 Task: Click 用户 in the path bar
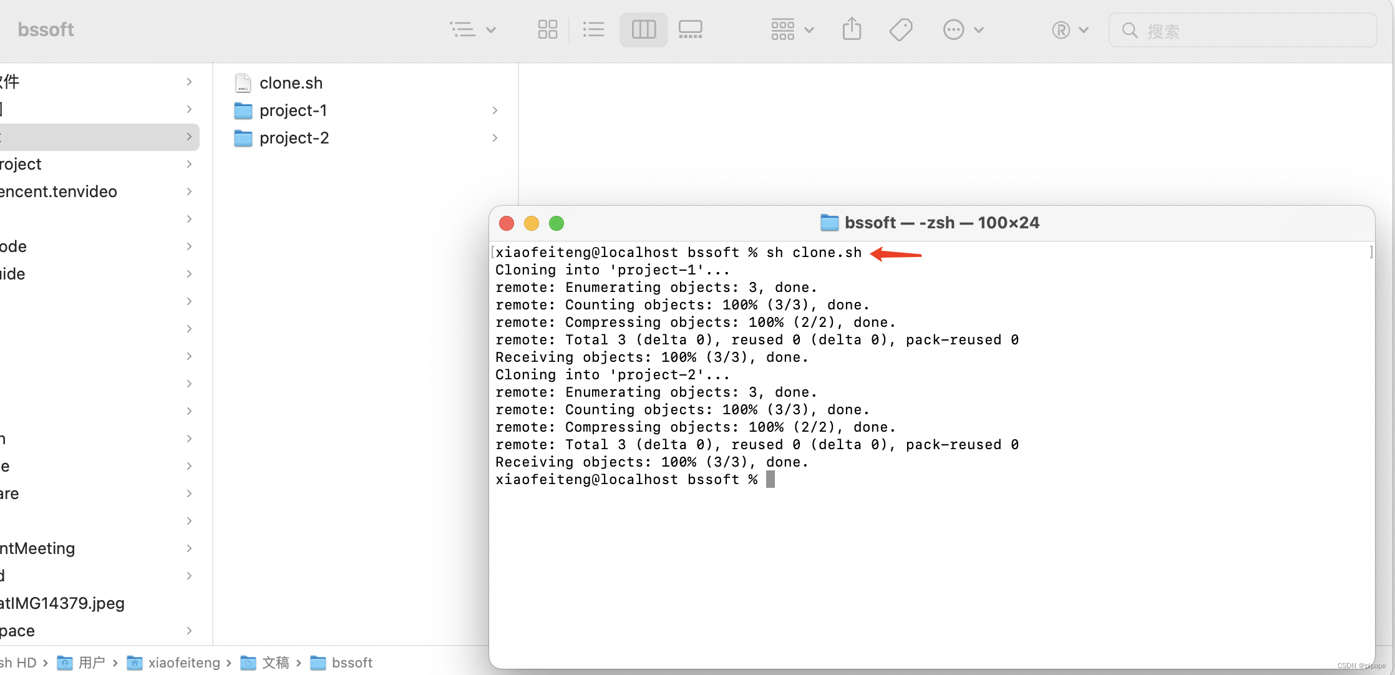[x=81, y=663]
